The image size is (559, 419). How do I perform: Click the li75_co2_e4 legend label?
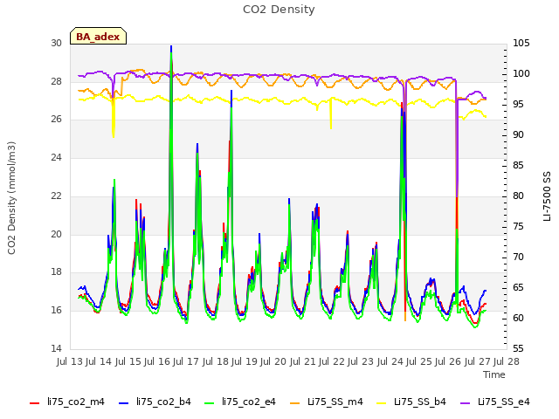(x=249, y=402)
